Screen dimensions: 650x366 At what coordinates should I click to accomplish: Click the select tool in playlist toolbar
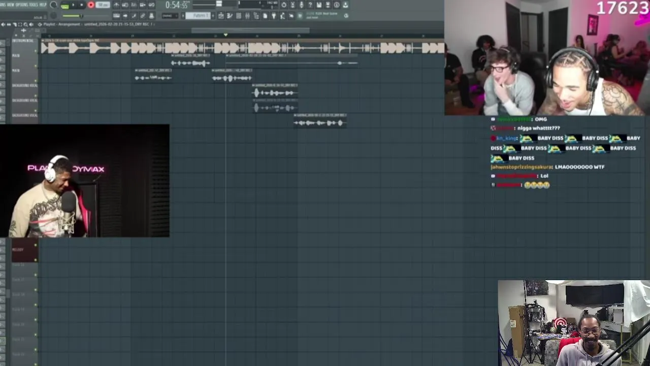click(x=20, y=24)
